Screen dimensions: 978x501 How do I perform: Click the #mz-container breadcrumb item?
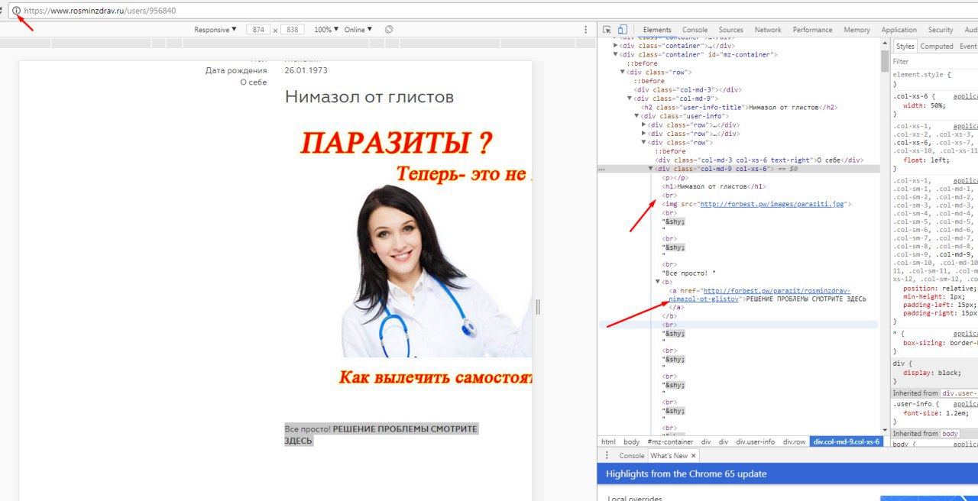670,441
